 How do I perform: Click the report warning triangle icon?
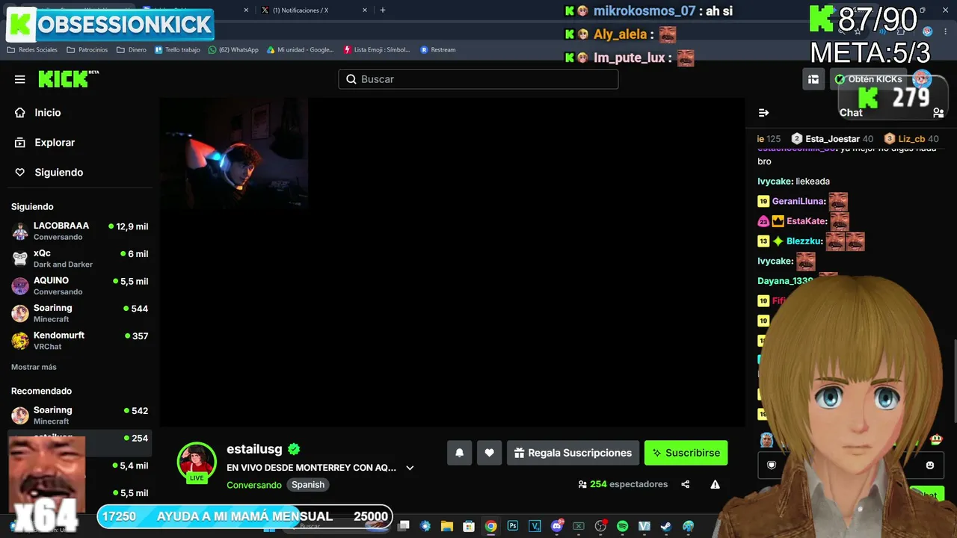pyautogui.click(x=715, y=484)
